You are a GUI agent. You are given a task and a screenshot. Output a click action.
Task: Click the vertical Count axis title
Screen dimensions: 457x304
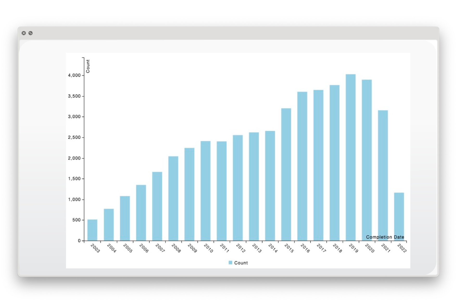(88, 66)
